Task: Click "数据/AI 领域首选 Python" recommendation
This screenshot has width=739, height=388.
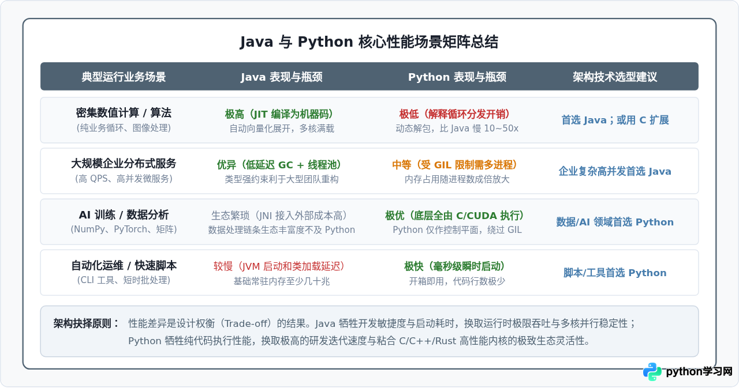Action: click(x=615, y=222)
